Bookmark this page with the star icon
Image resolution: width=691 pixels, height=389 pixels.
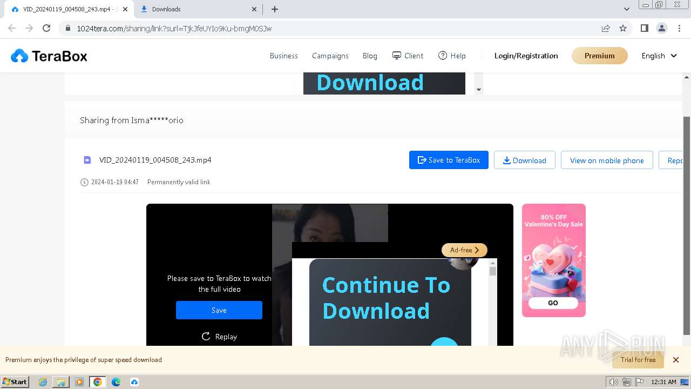[623, 28]
